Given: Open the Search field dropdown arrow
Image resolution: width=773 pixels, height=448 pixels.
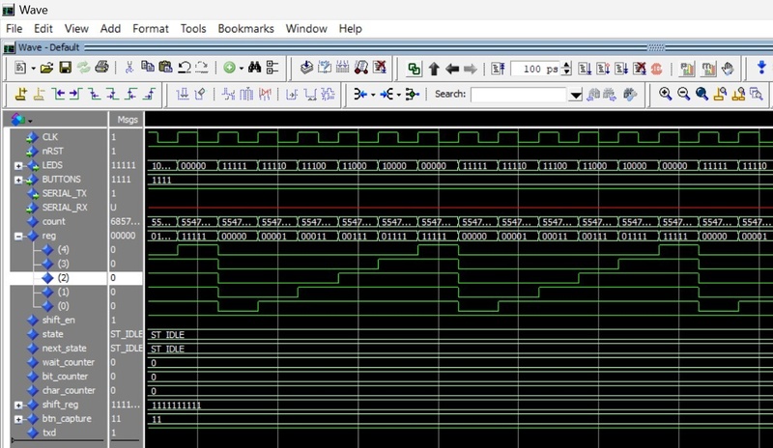Looking at the screenshot, I should pos(575,95).
